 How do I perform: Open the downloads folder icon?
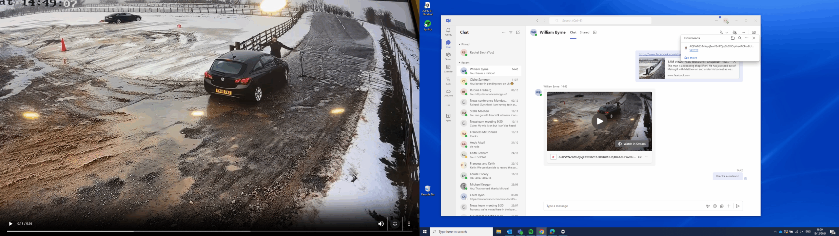pyautogui.click(x=732, y=38)
